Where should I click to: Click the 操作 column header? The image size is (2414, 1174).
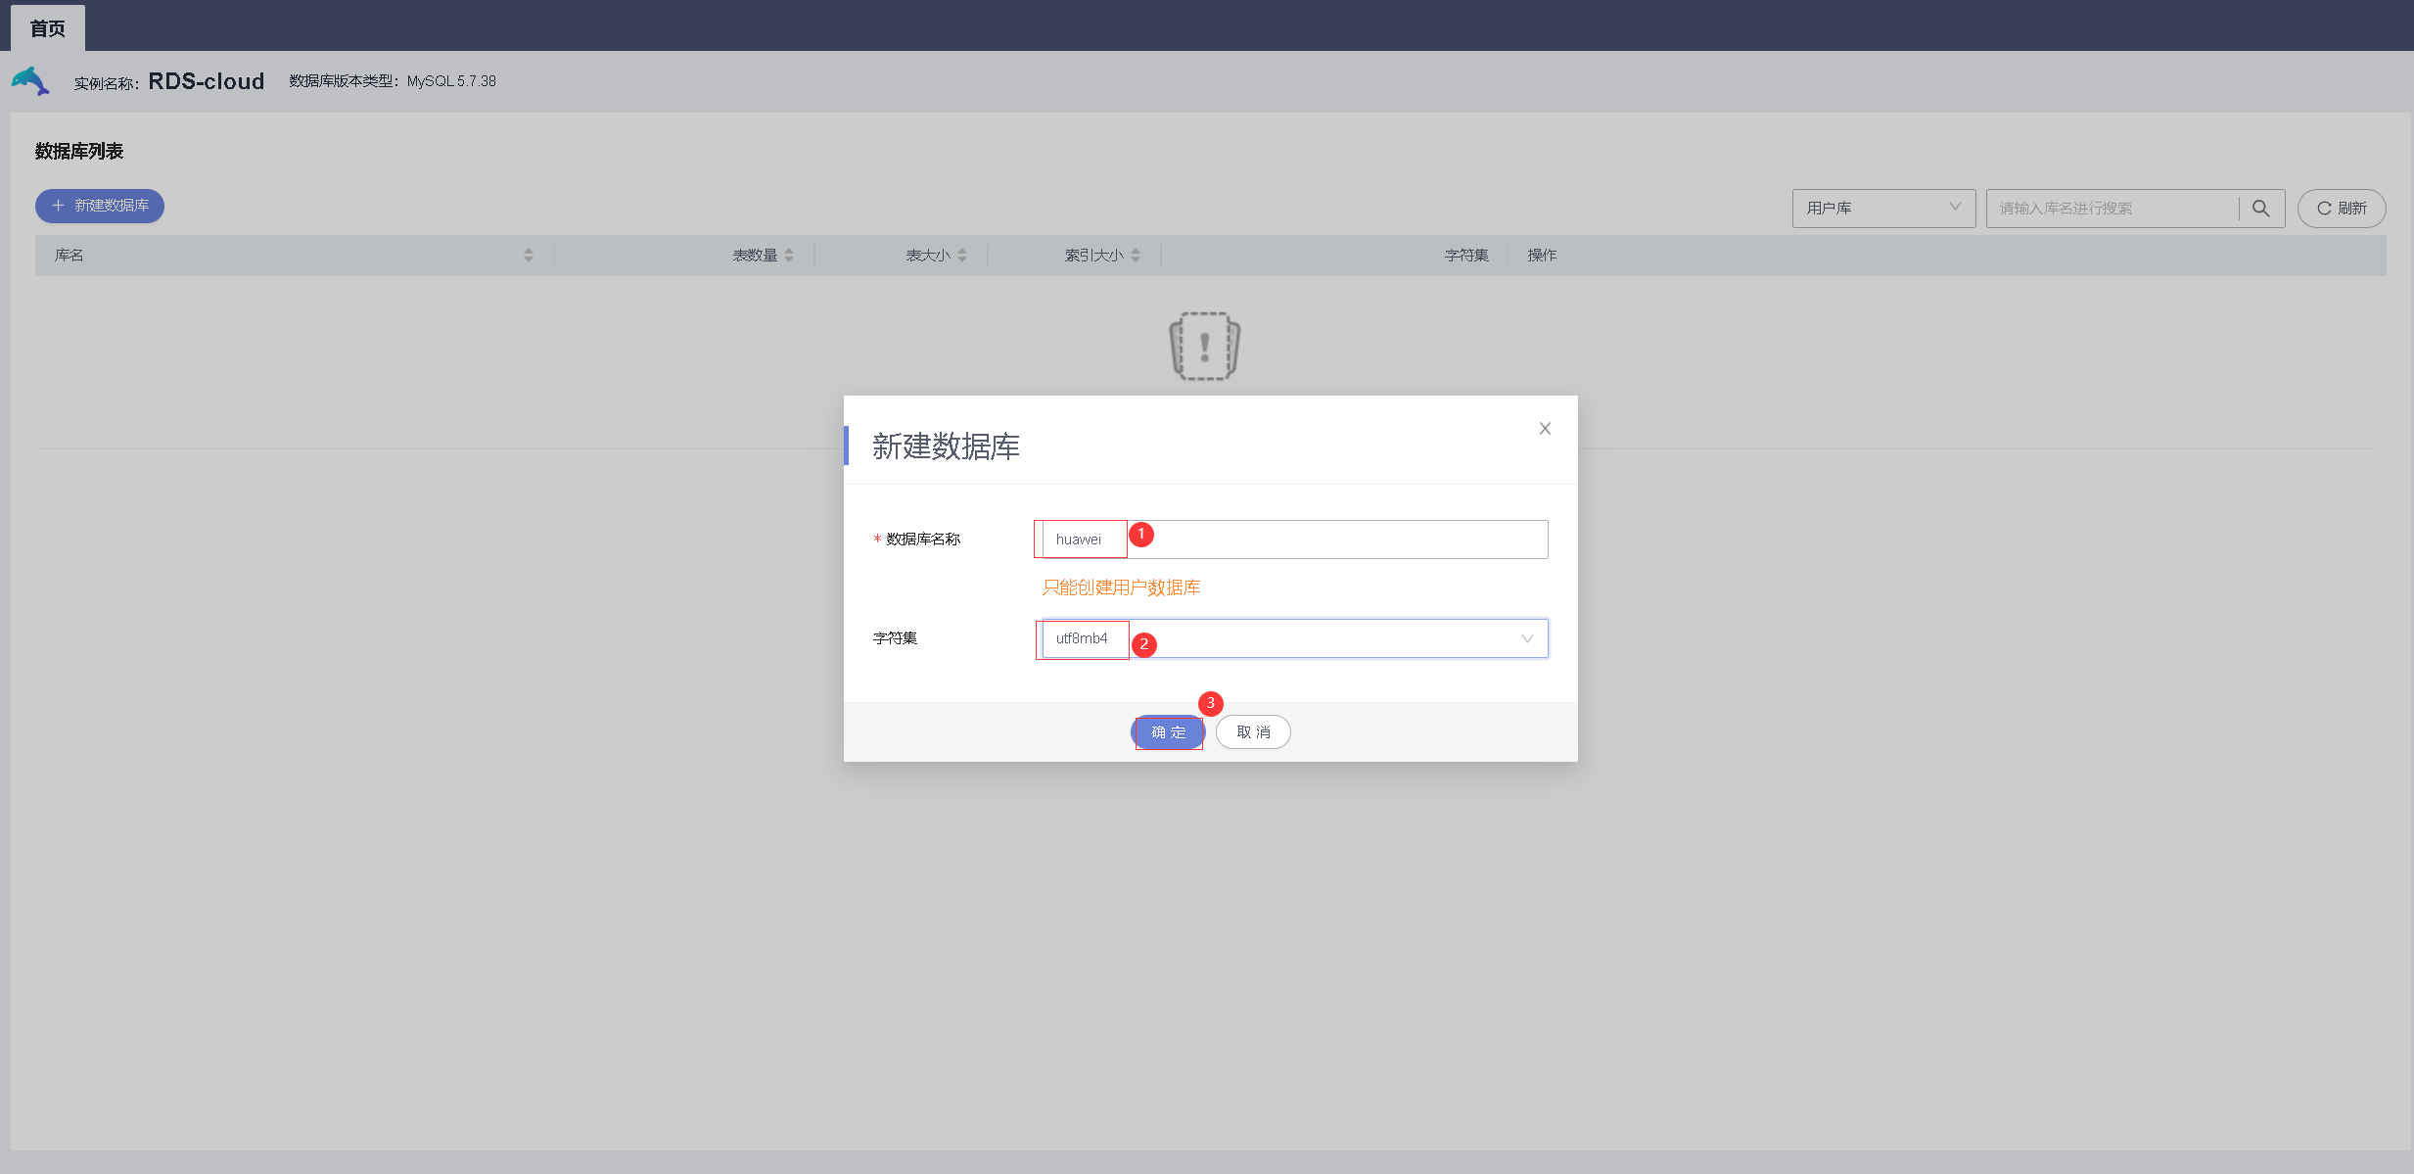tap(1542, 256)
